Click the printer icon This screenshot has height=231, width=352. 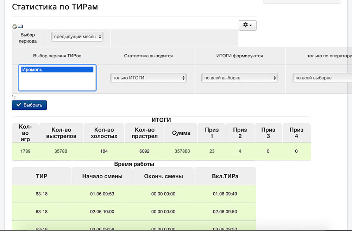click(x=14, y=26)
